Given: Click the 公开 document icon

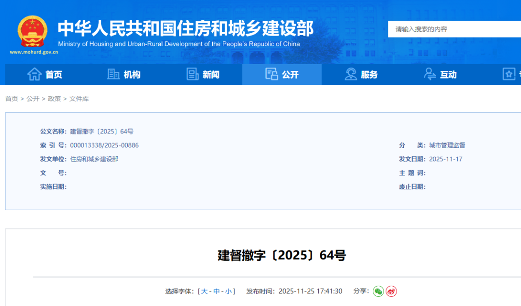Looking at the screenshot, I should pos(272,74).
